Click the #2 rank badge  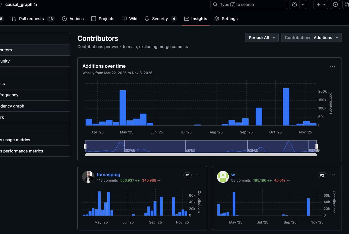tap(322, 175)
